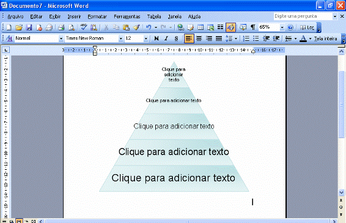346x223 pixels.
Task: Insert a table using the table icon
Action: point(201,27)
